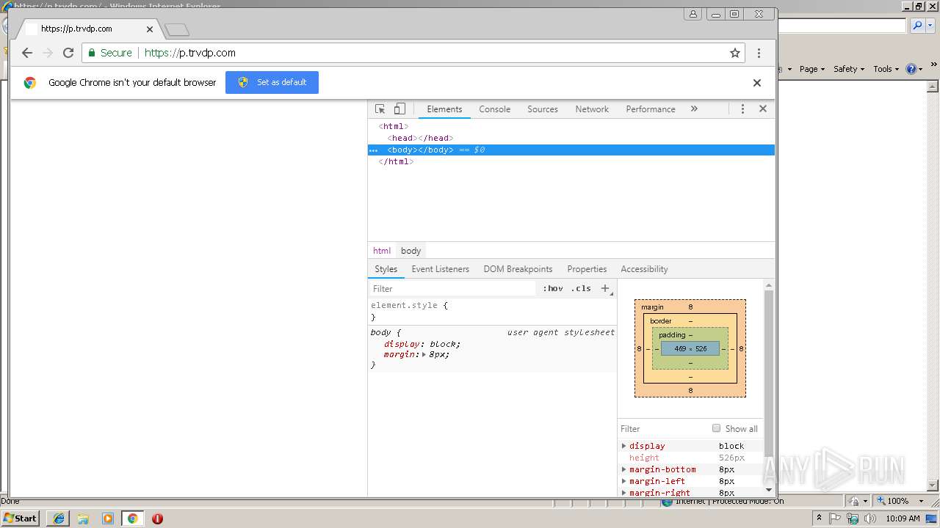Switch to the Sources tab

pyautogui.click(x=543, y=109)
